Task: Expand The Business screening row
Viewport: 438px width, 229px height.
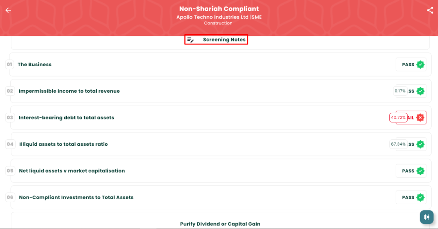Action: click(35, 65)
